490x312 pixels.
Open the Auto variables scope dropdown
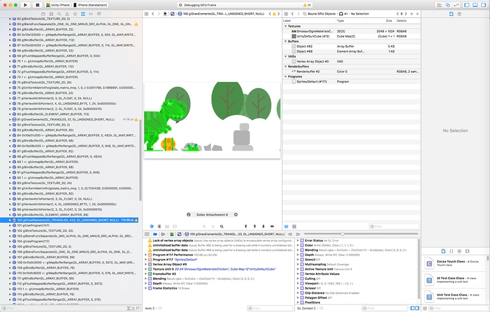[x=150, y=308]
